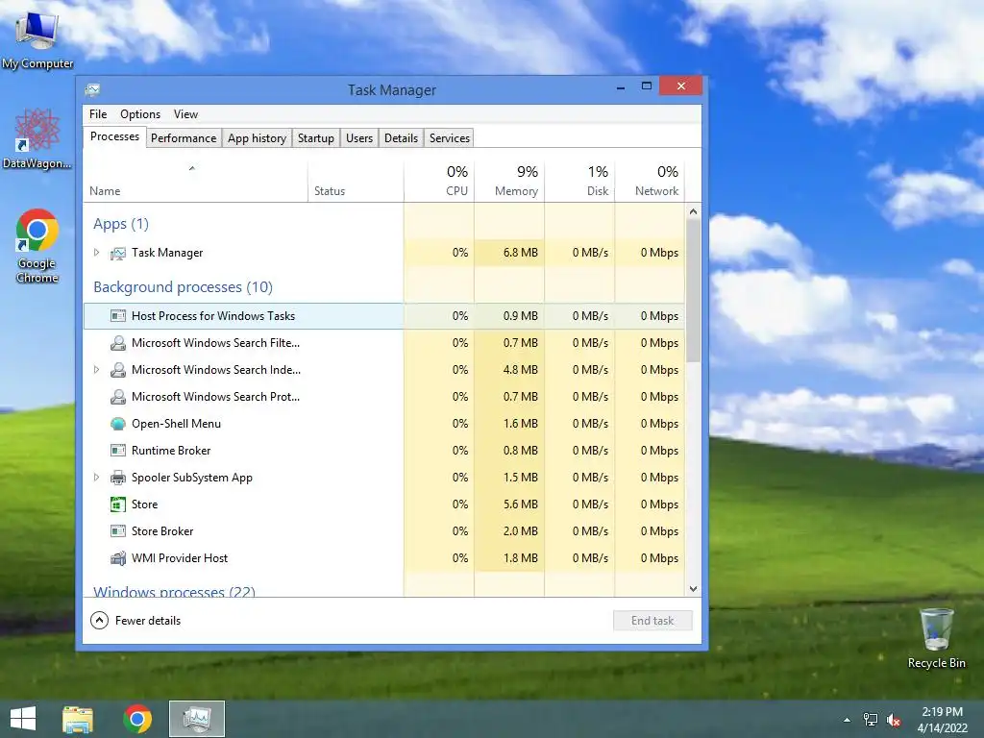Expand the Microsoft Windows Search Indexer row
This screenshot has width=984, height=738.
point(97,370)
